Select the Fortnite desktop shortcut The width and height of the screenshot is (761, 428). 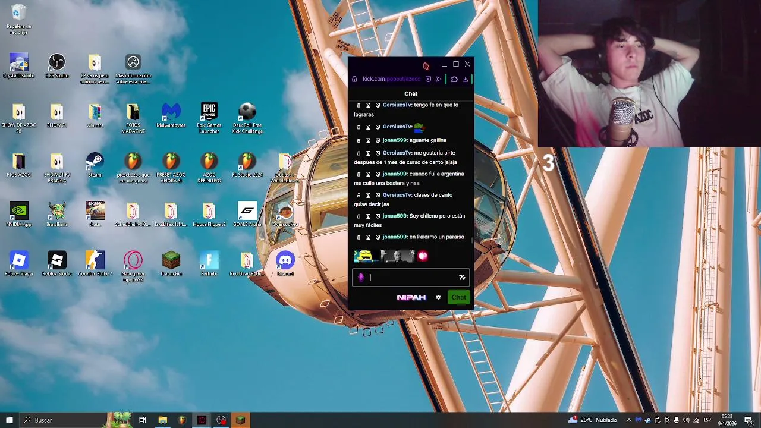pyautogui.click(x=209, y=264)
